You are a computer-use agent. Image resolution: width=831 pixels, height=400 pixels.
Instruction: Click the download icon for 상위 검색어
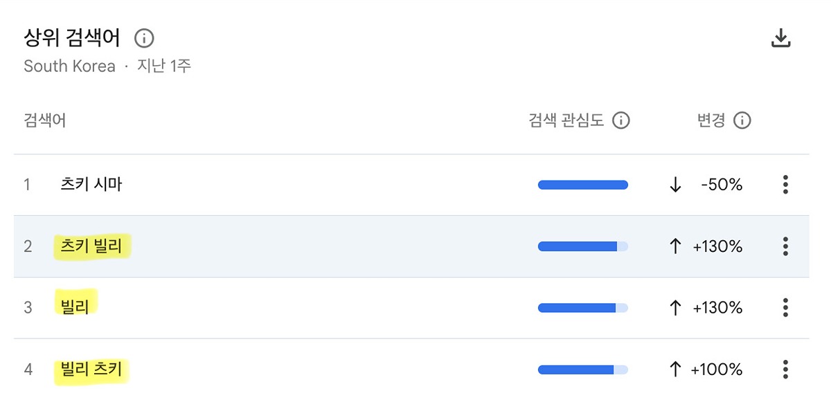(780, 39)
